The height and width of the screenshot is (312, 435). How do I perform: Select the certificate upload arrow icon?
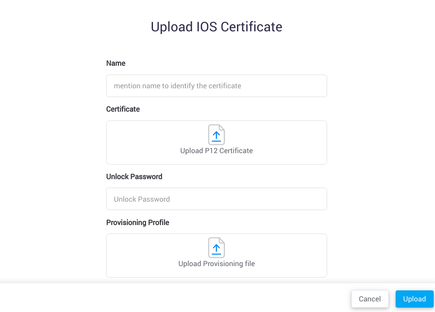pyautogui.click(x=216, y=135)
